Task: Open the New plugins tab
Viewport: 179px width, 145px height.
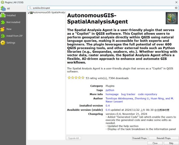Action: click(x=13, y=29)
